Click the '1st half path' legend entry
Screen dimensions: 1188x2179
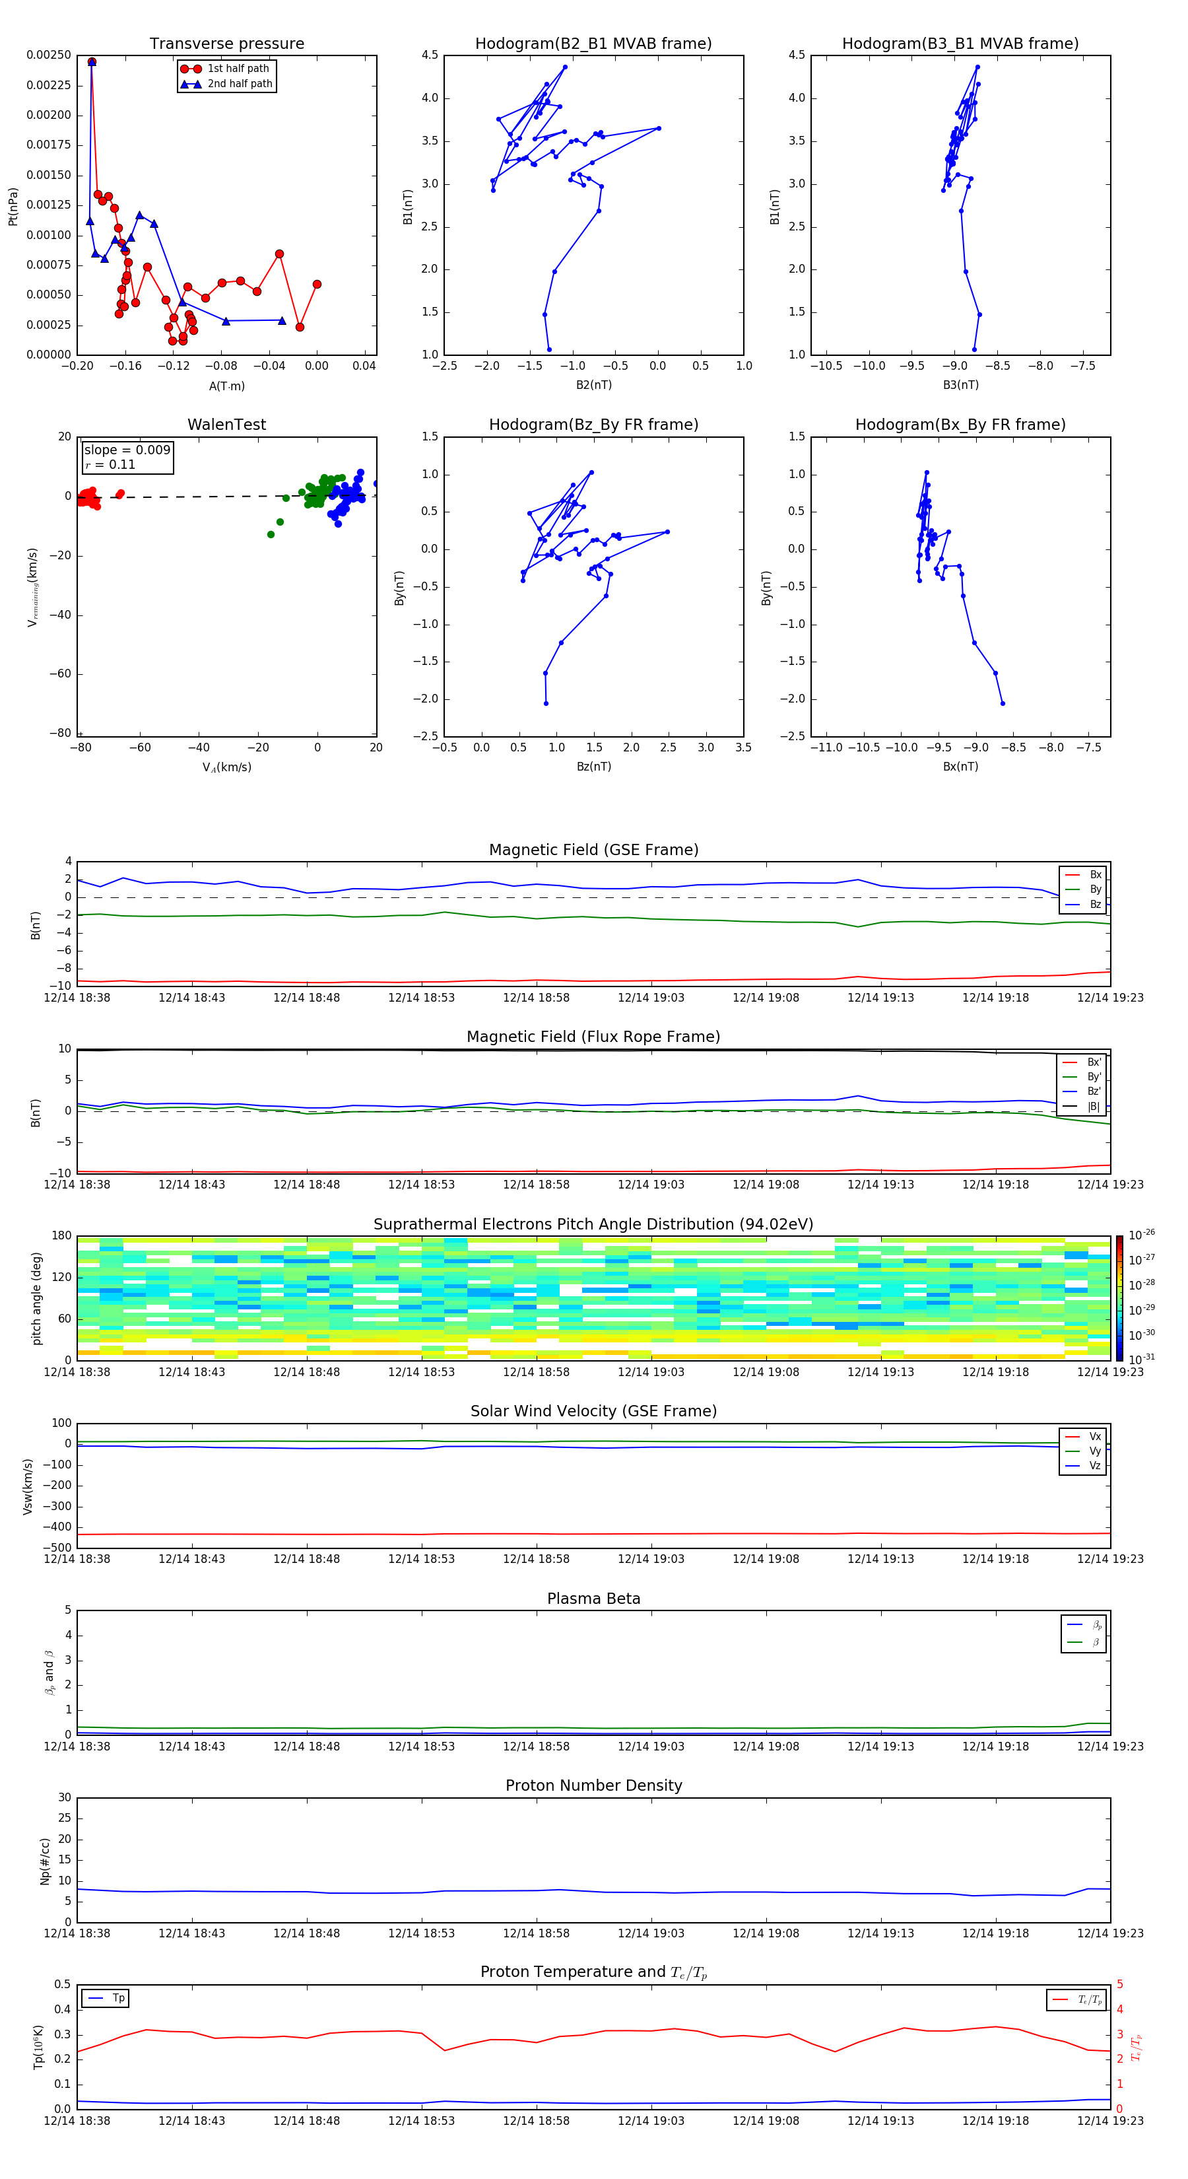click(226, 69)
